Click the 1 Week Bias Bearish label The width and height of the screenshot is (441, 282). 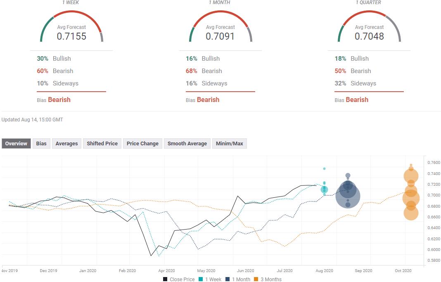pyautogui.click(x=59, y=100)
